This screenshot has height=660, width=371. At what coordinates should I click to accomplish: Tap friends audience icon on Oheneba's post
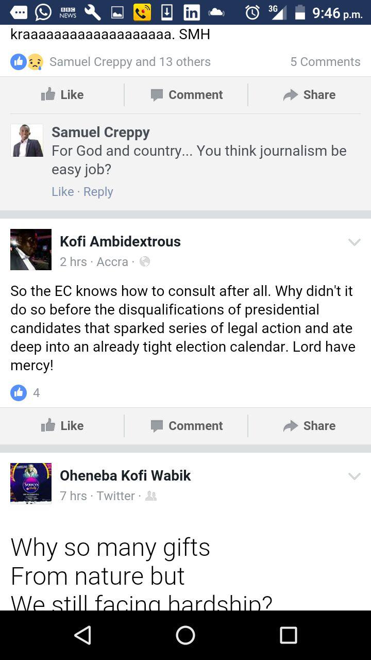(x=151, y=496)
